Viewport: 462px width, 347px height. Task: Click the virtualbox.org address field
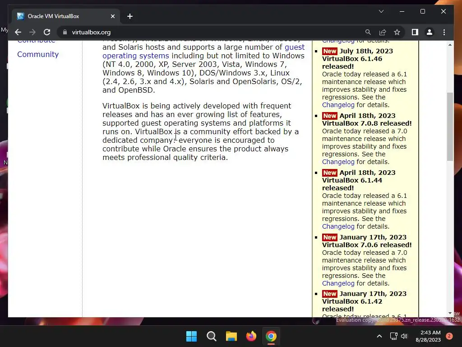click(x=91, y=32)
